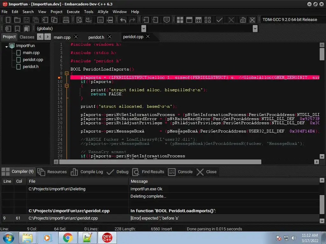Print the file using printer icon
326x244 pixels.
tap(66, 20)
